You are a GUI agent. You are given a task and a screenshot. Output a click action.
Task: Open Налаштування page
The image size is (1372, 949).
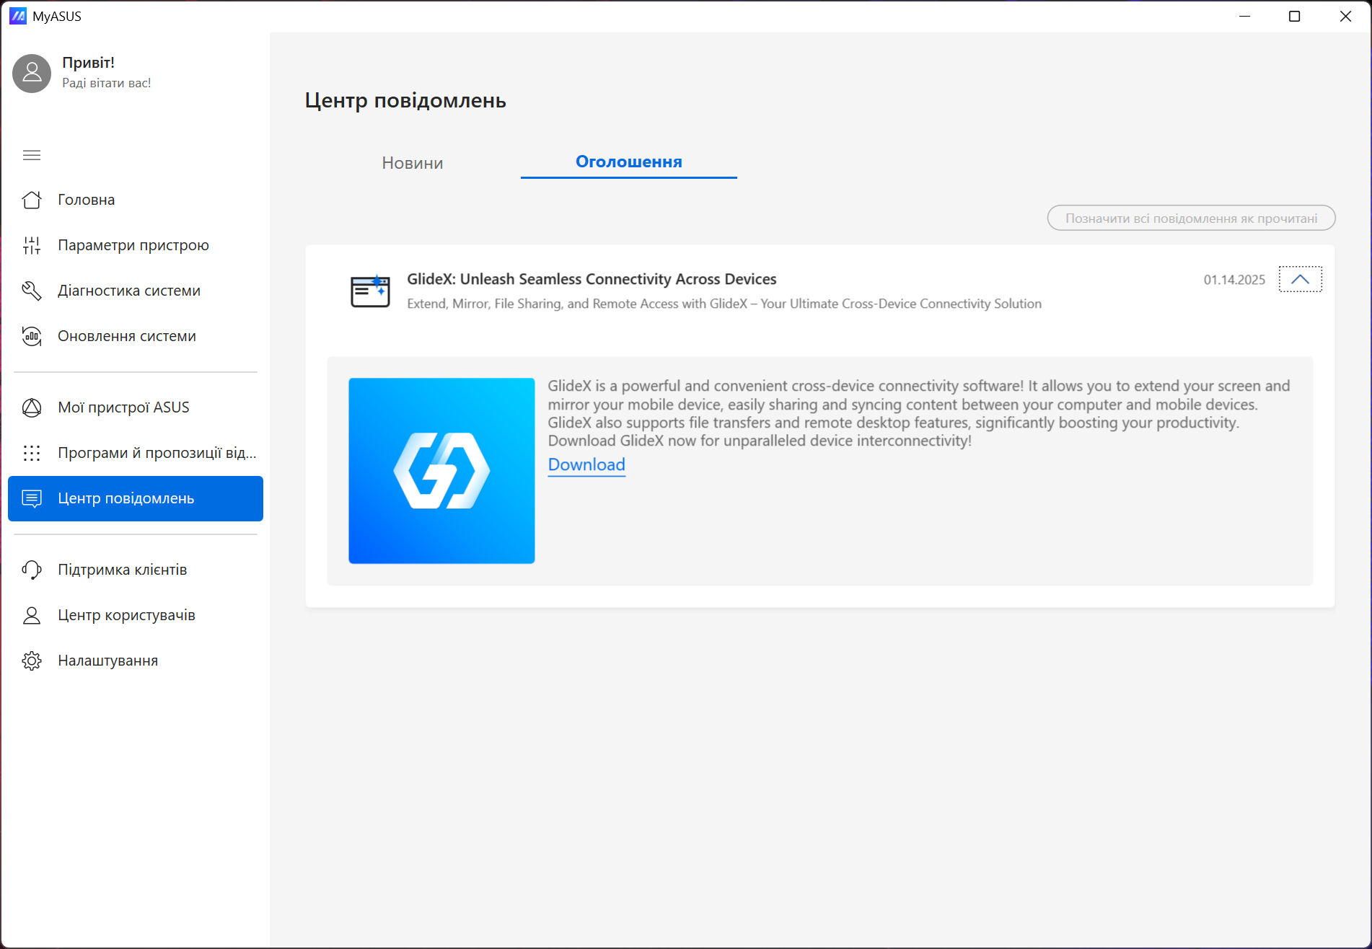coord(136,661)
